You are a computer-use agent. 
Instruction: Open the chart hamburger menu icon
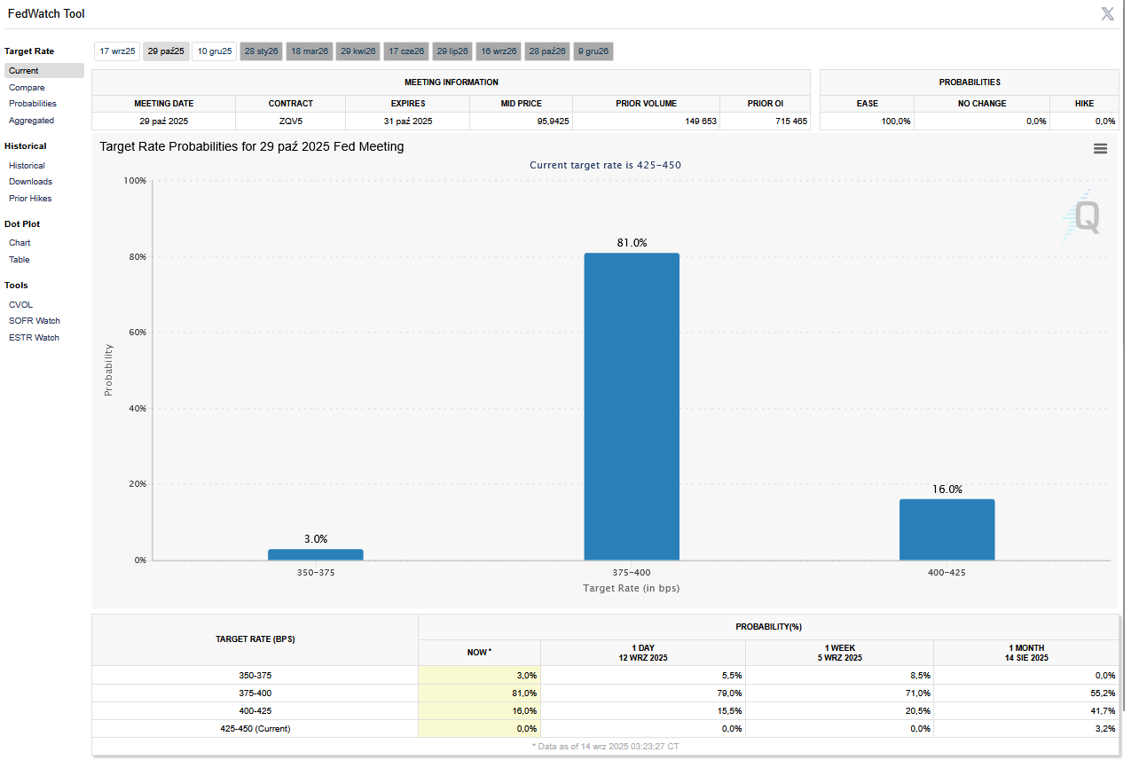click(1100, 149)
